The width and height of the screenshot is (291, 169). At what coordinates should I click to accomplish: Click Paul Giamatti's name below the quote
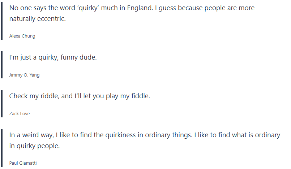[23, 163]
